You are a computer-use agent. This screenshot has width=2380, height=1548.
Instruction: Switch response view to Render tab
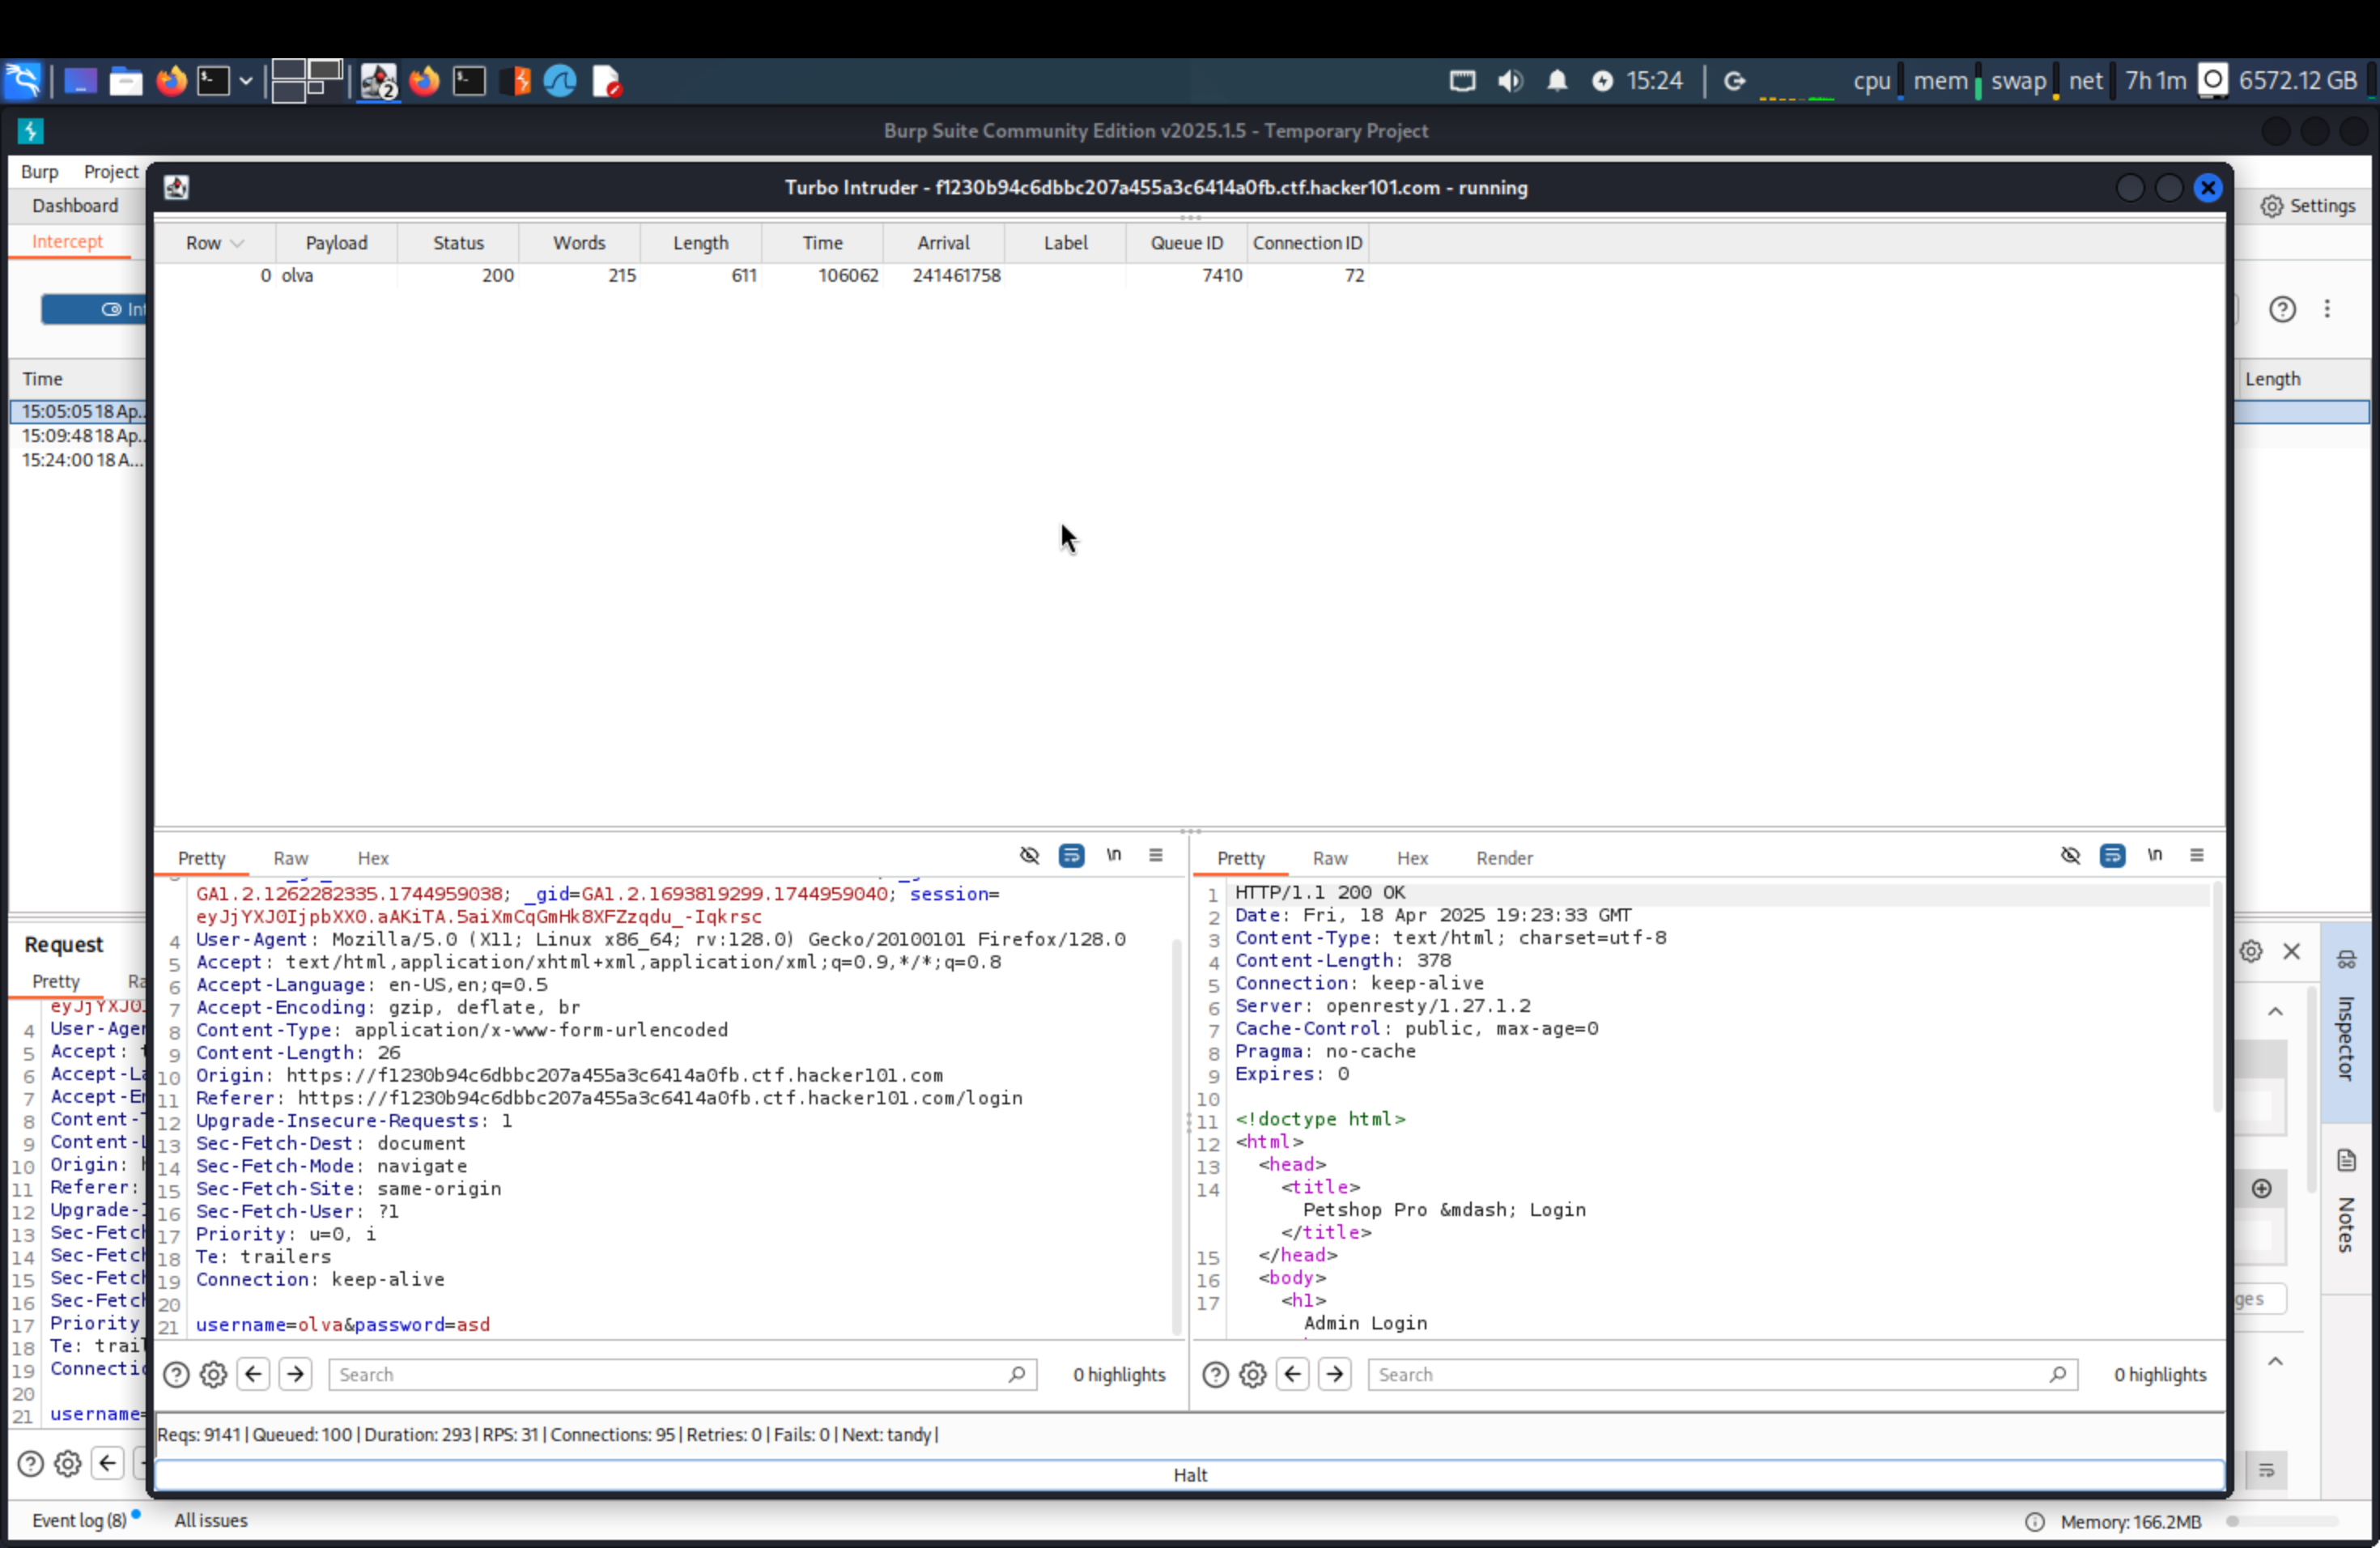[x=1504, y=859]
